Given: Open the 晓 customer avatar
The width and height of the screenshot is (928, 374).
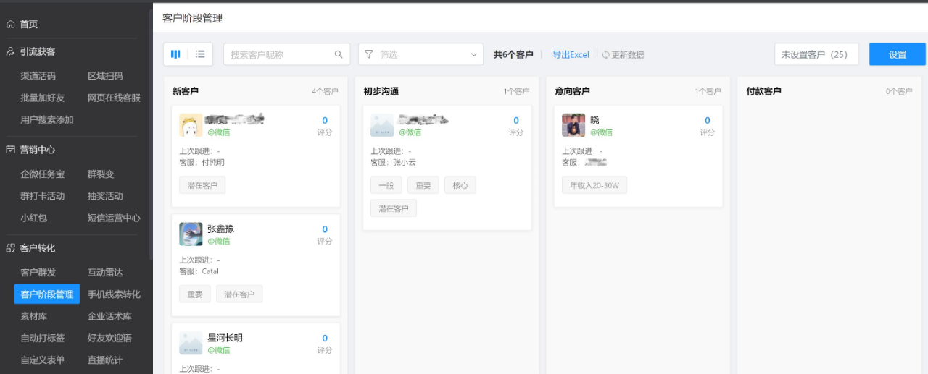Looking at the screenshot, I should (573, 124).
